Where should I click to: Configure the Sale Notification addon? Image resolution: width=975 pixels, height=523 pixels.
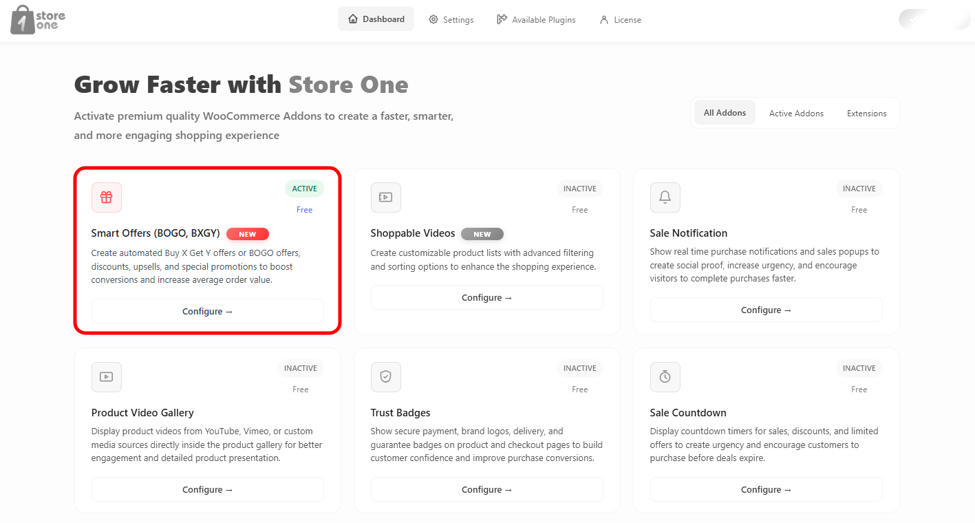tap(767, 310)
